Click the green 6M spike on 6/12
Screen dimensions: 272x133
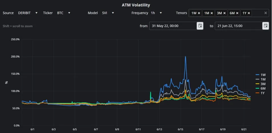(151, 92)
